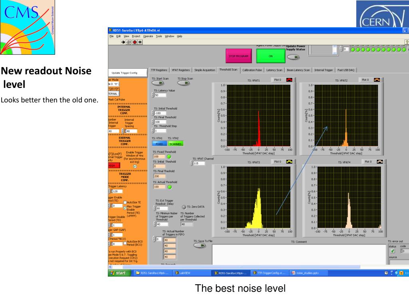Image resolution: width=409 pixels, height=307 pixels.
Task: Click the red plot icon for TS: VFAT1
Action: pos(289,80)
